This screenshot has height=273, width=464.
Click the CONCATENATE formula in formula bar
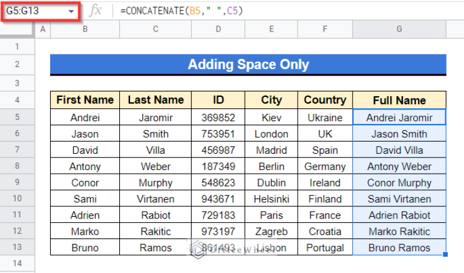click(x=181, y=11)
